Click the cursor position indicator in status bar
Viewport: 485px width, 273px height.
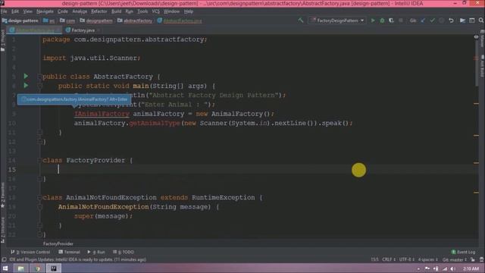(374, 259)
